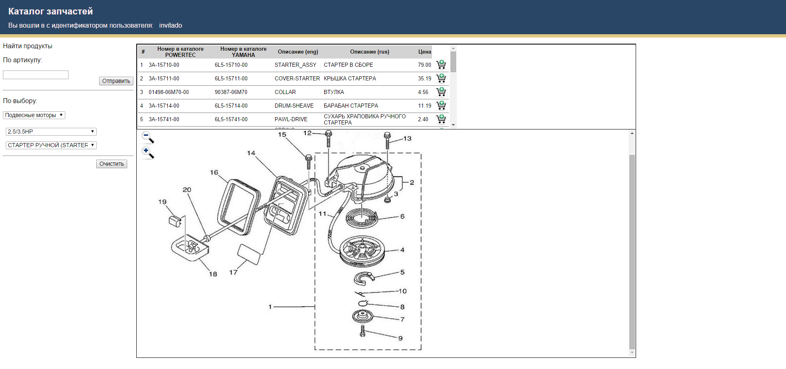Click the price 79.00
The height and width of the screenshot is (369, 786).
[424, 65]
